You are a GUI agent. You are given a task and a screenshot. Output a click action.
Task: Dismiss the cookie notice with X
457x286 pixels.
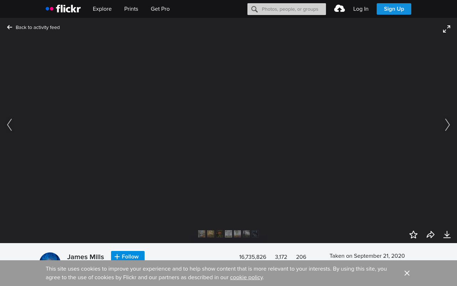tap(407, 273)
